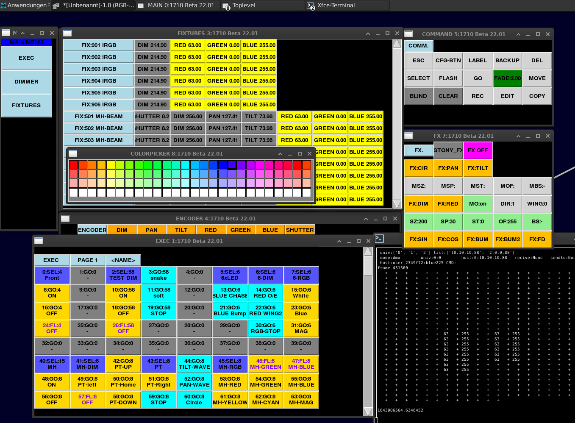The image size is (575, 423).
Task: Select fixture FIX:502 MH-BEAM
Action: pos(99,128)
